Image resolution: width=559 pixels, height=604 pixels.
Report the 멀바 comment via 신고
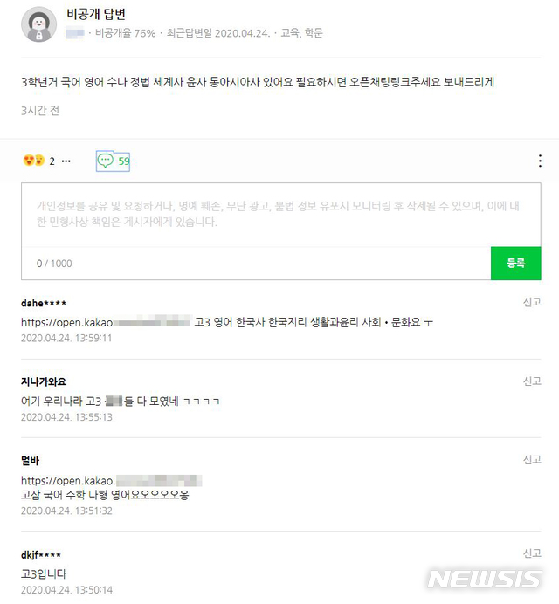pyautogui.click(x=532, y=460)
